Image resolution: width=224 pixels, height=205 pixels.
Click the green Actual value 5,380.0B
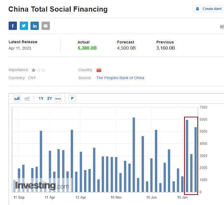(x=87, y=48)
